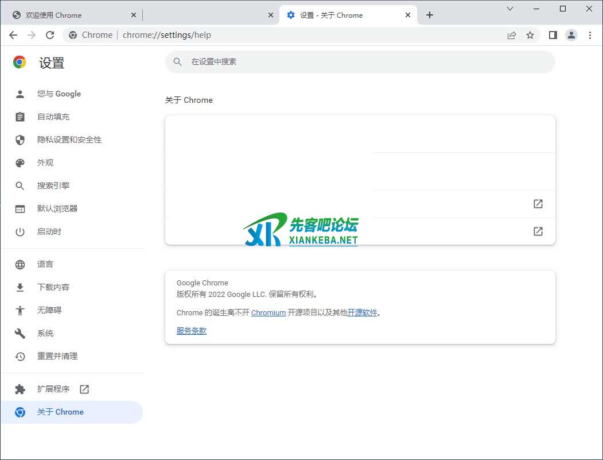
Task: Click the browser back arrow
Action: (13, 35)
